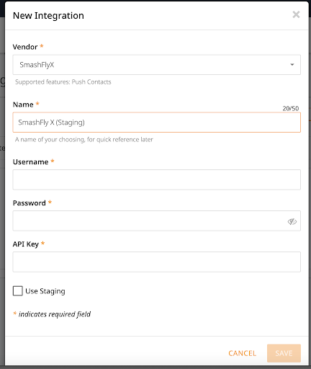
Task: Expand the Vendor dropdown arrow
Action: [x=292, y=65]
